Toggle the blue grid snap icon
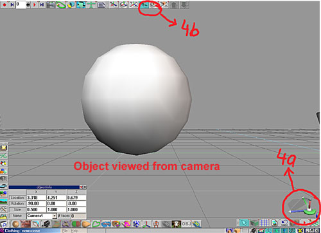 pyautogui.click(x=265, y=223)
